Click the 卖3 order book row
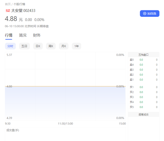Screen dimensions: 164x141 point(143,70)
